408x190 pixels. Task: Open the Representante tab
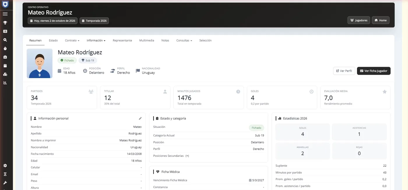pos(122,40)
